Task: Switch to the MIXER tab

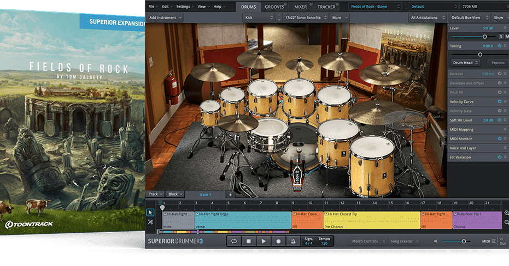Action: point(300,7)
